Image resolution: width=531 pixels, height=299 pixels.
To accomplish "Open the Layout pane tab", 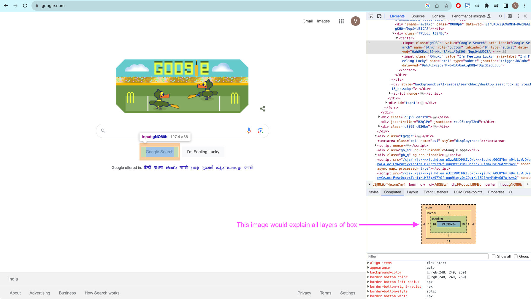I will (412, 192).
